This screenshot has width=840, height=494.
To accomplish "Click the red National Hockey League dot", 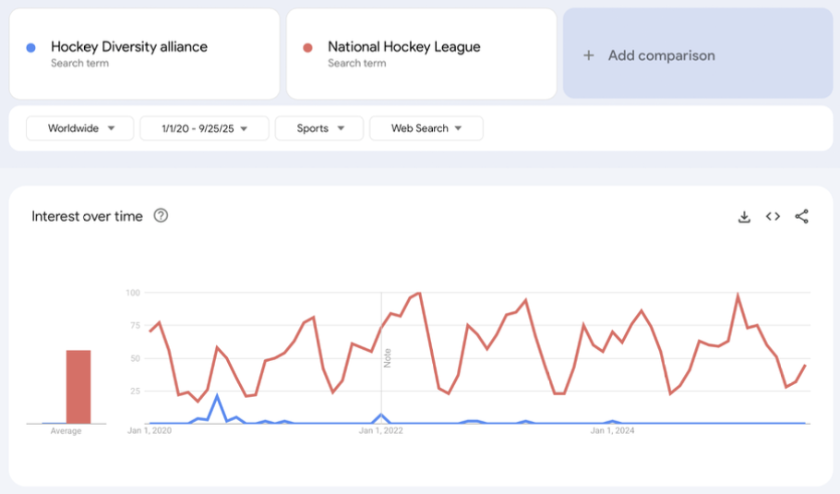I will coord(307,48).
